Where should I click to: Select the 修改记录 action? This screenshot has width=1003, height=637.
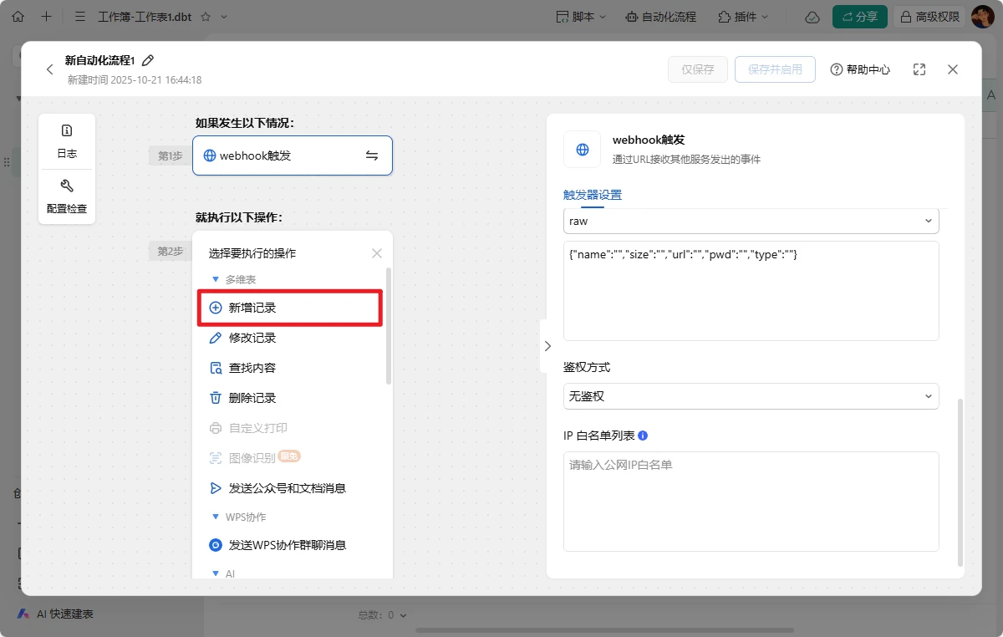click(x=252, y=338)
